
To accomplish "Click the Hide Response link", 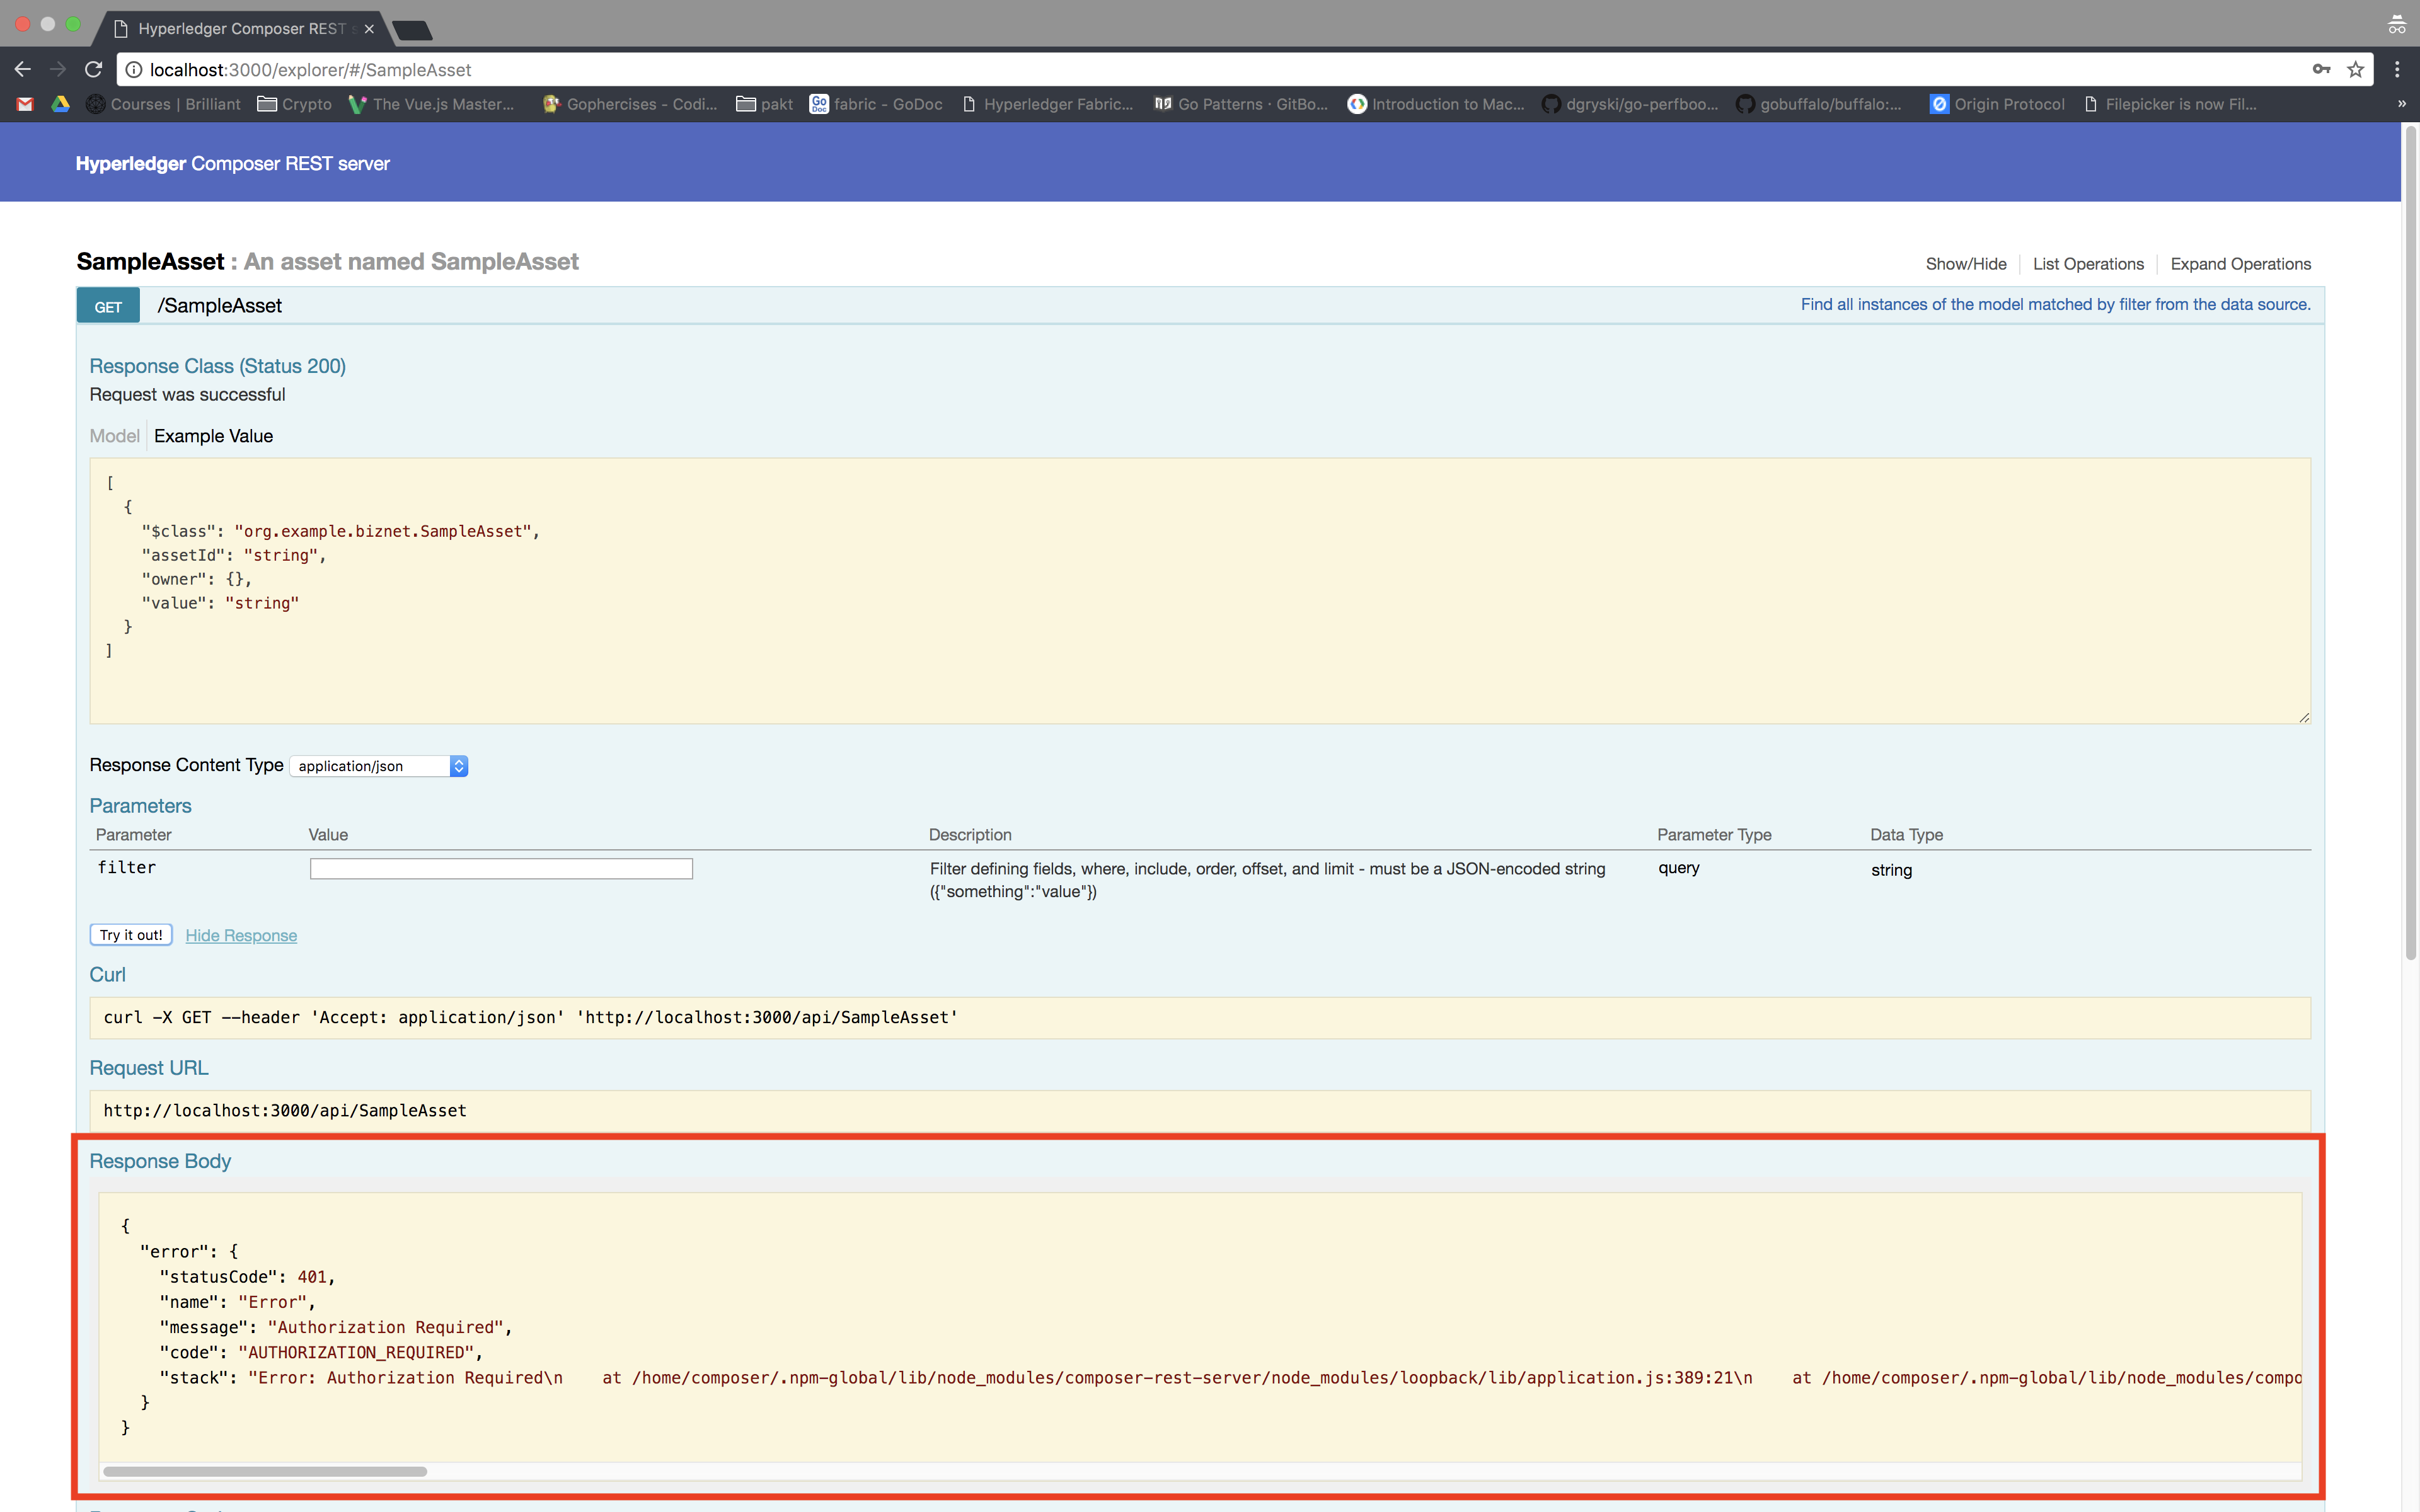I will tap(241, 936).
